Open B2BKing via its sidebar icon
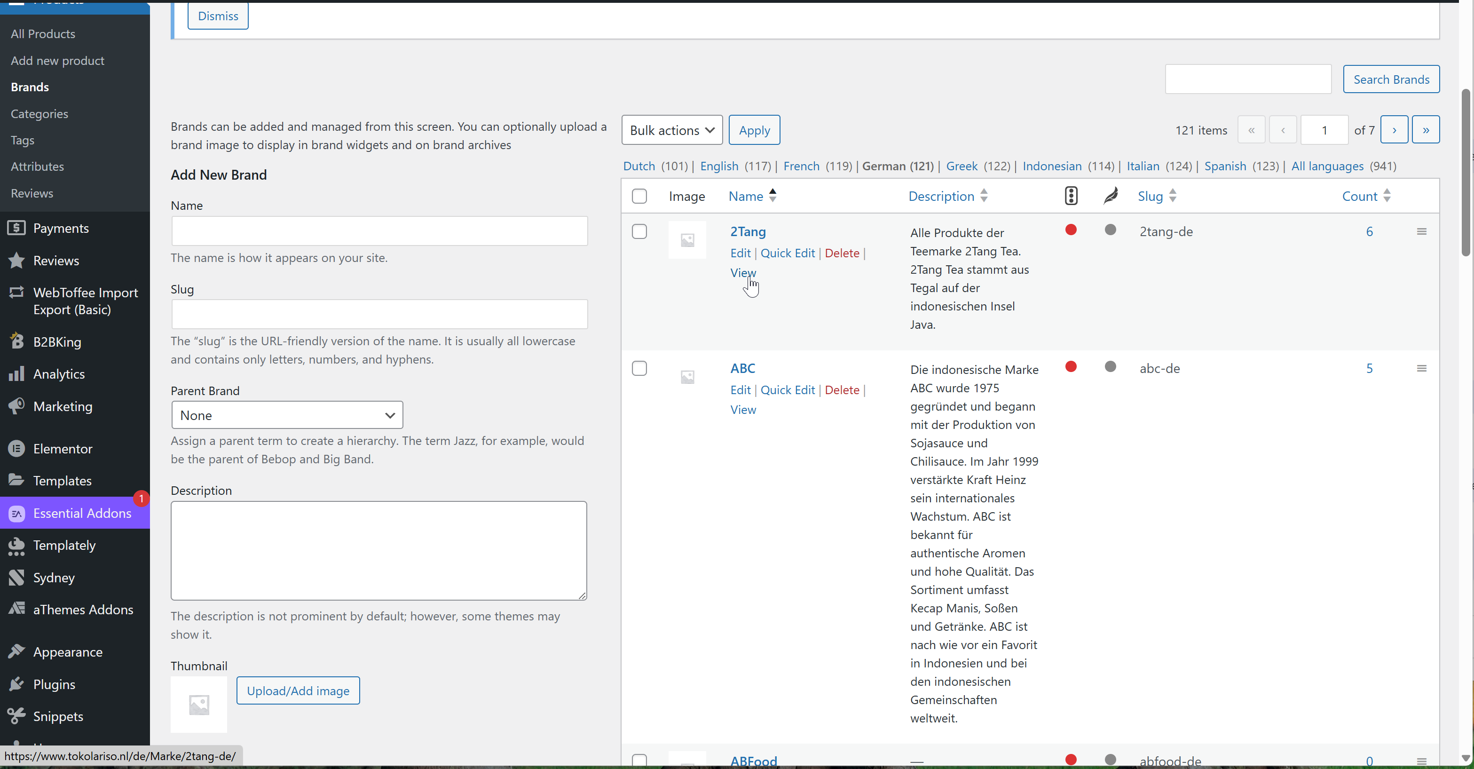This screenshot has width=1474, height=769. pyautogui.click(x=16, y=341)
